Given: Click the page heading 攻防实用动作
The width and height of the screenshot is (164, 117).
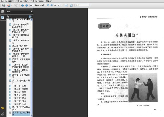Looking at the screenshot, I should click(x=127, y=35).
